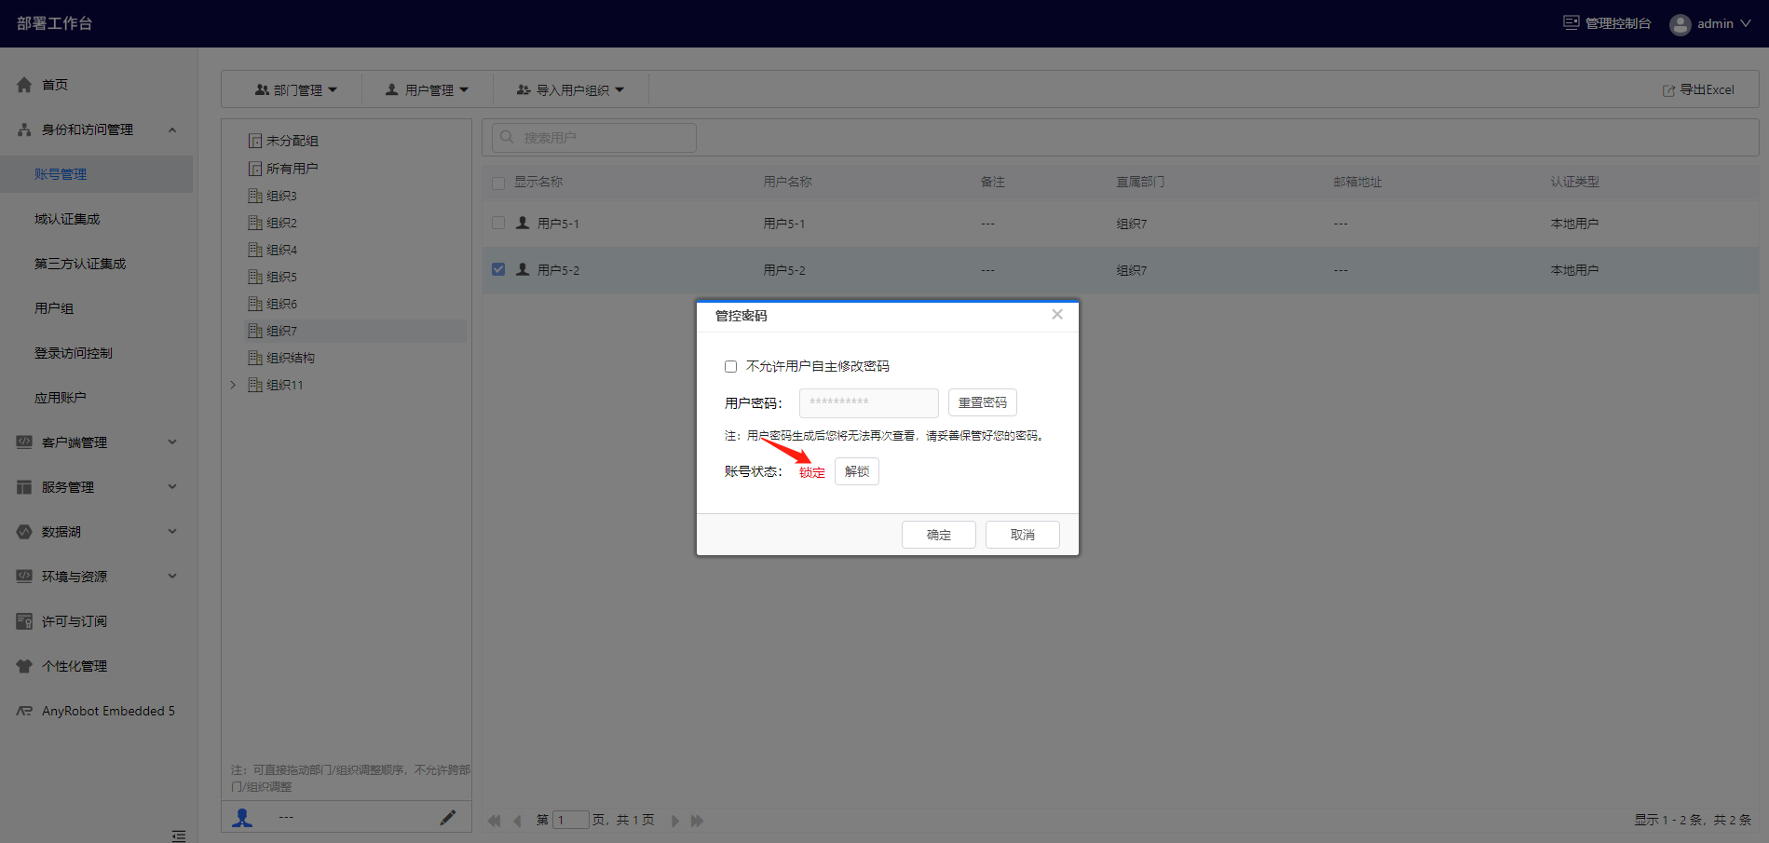Click the pencil edit icon below the tree
The width and height of the screenshot is (1769, 843).
tap(448, 817)
